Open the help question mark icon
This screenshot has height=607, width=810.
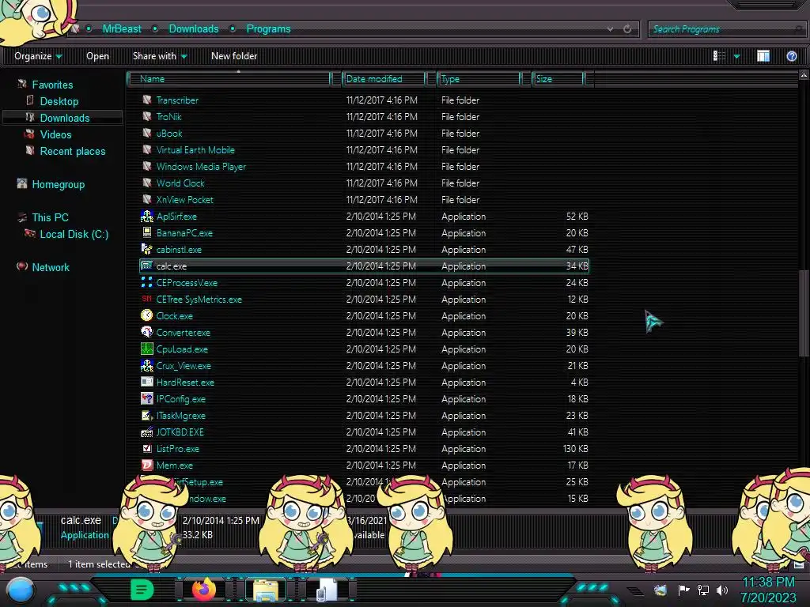click(x=791, y=56)
